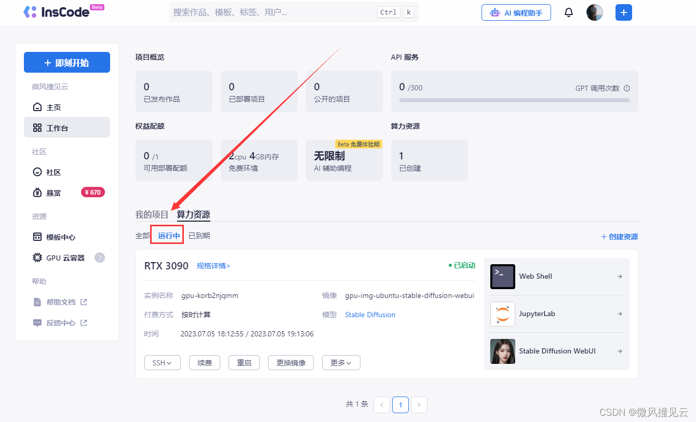Click the Stable Diffusion WebUI arrow
The image size is (696, 422).
tap(620, 351)
